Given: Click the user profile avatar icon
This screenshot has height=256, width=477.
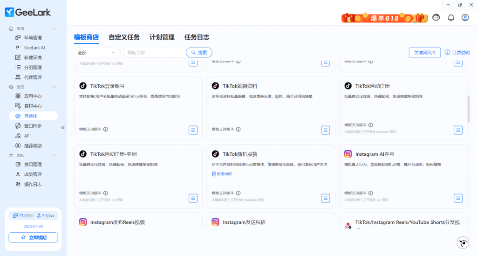Looking at the screenshot, I should click(465, 18).
